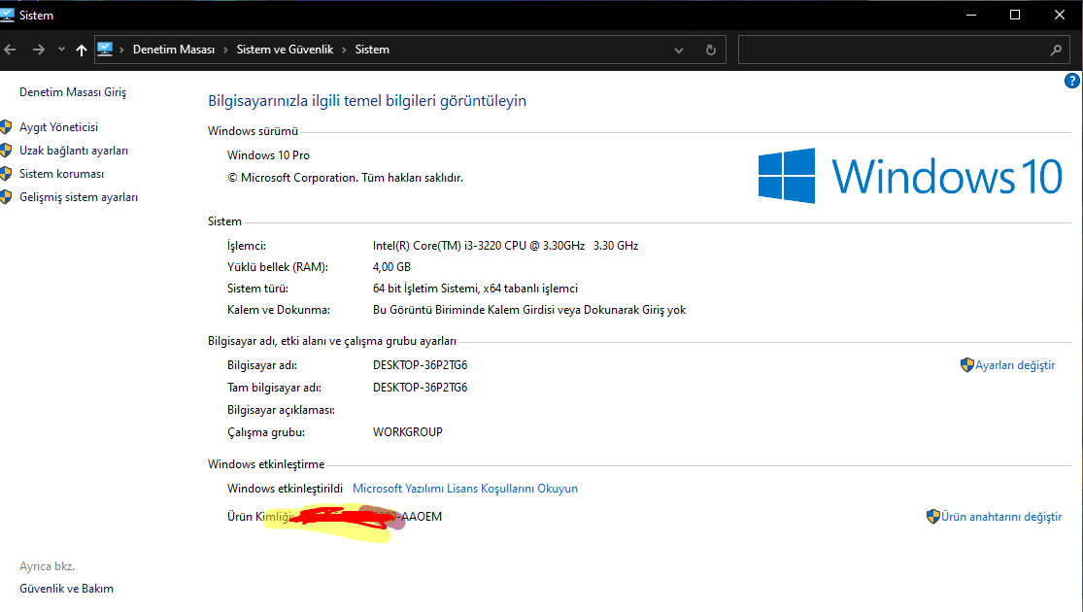
Task: Click the Windows 10 logo
Action: (x=910, y=176)
